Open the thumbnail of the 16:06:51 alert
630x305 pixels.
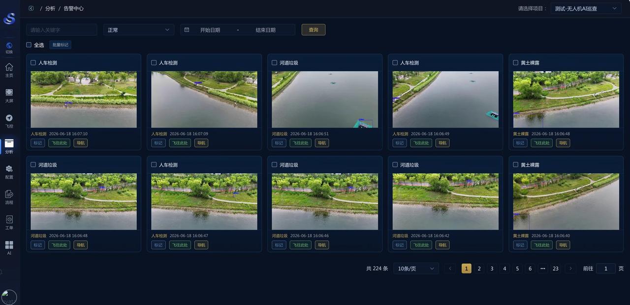tap(325, 100)
